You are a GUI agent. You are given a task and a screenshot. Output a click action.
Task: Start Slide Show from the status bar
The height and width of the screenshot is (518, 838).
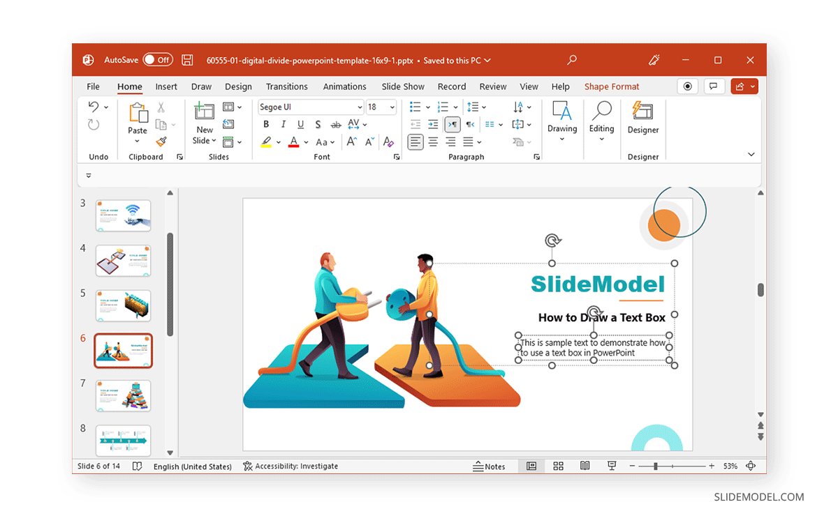click(611, 466)
